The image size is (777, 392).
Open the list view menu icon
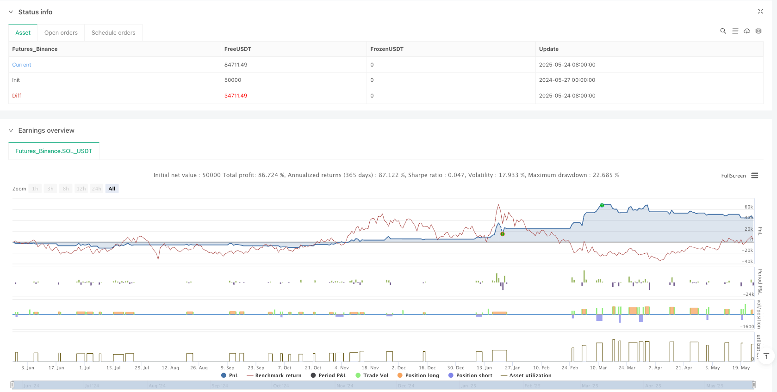pos(735,31)
